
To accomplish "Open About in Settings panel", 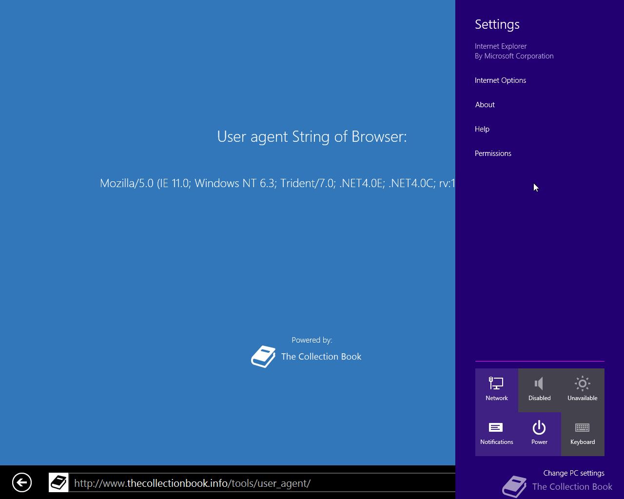I will (485, 105).
